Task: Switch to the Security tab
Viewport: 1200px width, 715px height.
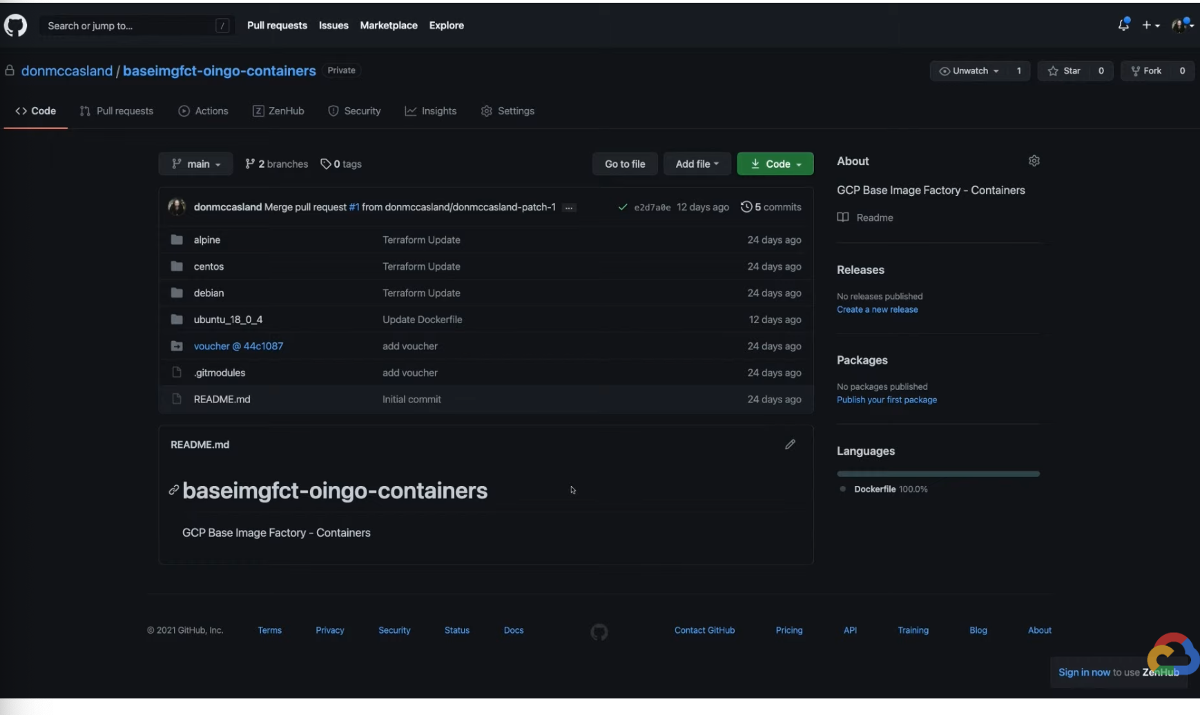Action: tap(354, 111)
